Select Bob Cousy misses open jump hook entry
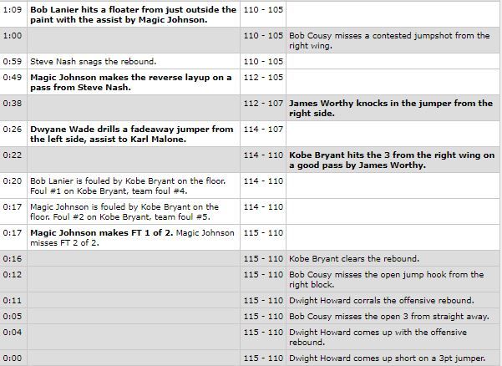Image resolution: width=502 pixels, height=366 pixels. [387, 280]
